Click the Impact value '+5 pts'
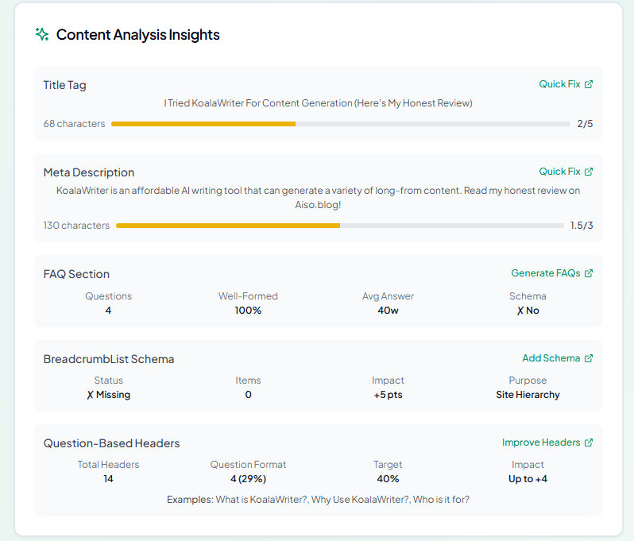Image resolution: width=634 pixels, height=541 pixels. click(388, 395)
